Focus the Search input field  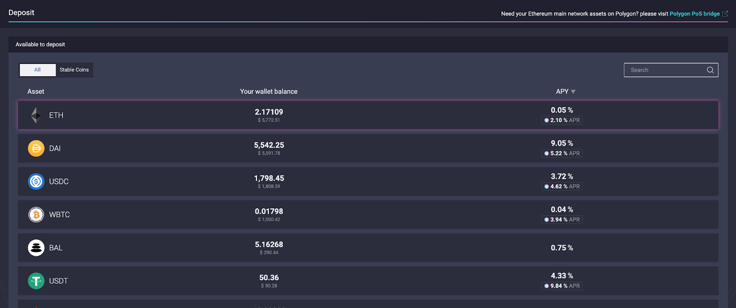tap(671, 70)
